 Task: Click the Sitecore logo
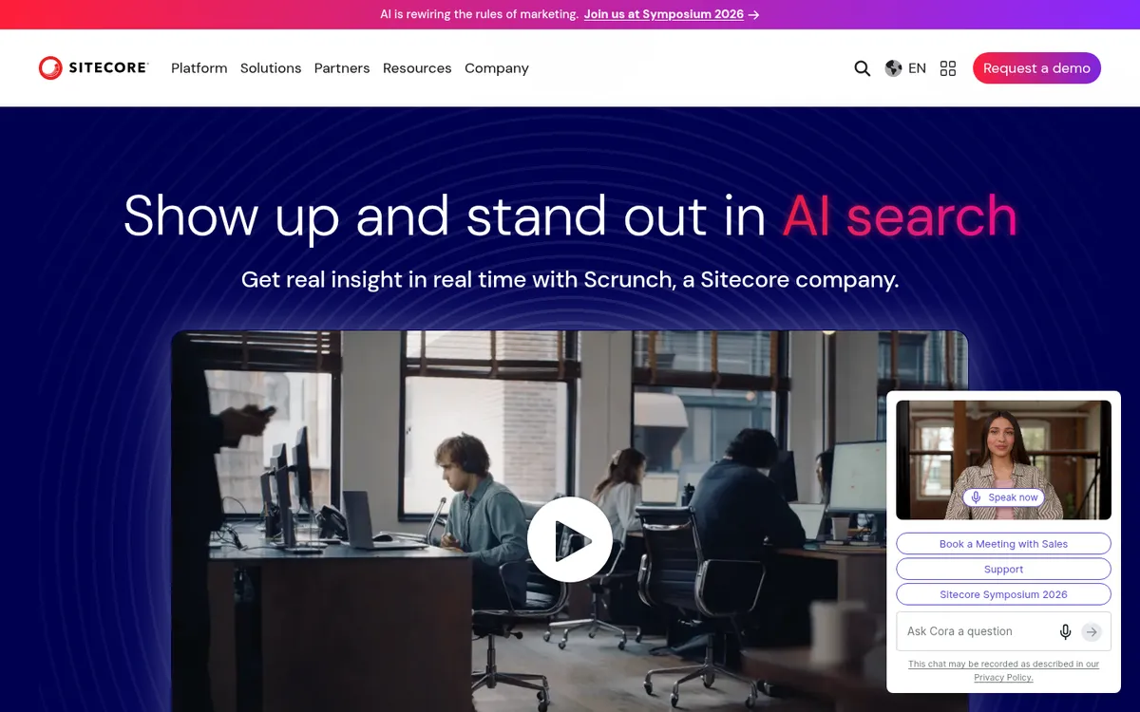(x=93, y=67)
